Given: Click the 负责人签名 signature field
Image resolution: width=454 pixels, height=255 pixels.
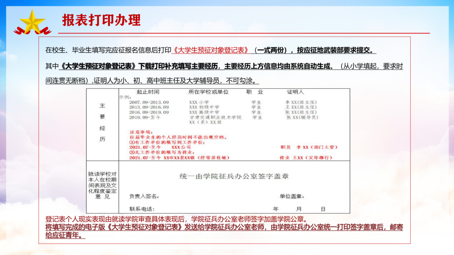Looking at the screenshot, I should pyautogui.click(x=143, y=197).
